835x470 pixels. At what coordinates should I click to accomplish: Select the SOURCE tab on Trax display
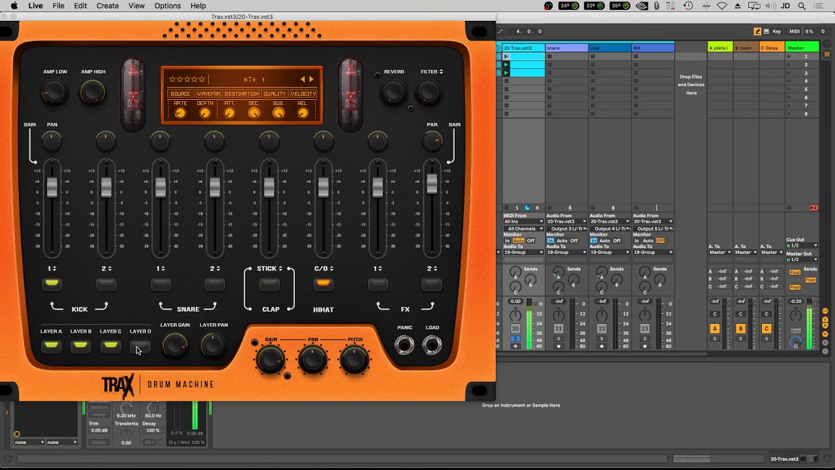click(180, 94)
